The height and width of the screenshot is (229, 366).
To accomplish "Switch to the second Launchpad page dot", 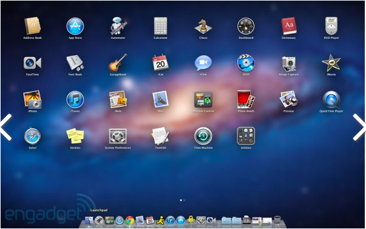I will pyautogui.click(x=184, y=200).
